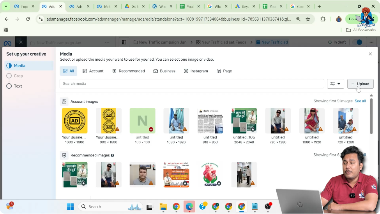Viewport: 380px width, 214px height.
Task: Bookmark this page with star icon
Action: (308, 19)
